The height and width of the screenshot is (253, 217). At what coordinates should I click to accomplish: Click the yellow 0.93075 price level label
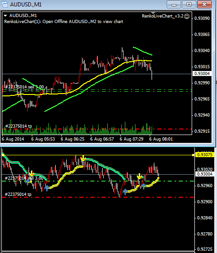pos(205,155)
